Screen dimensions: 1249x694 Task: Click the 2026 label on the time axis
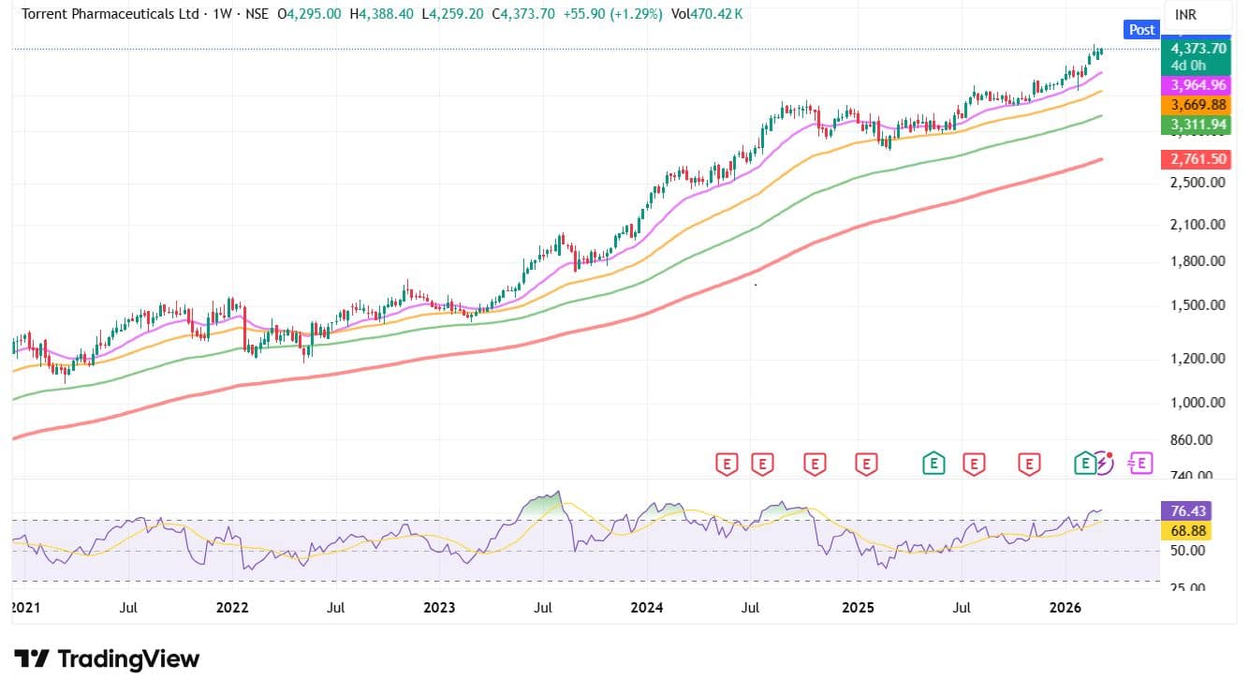pos(1065,607)
